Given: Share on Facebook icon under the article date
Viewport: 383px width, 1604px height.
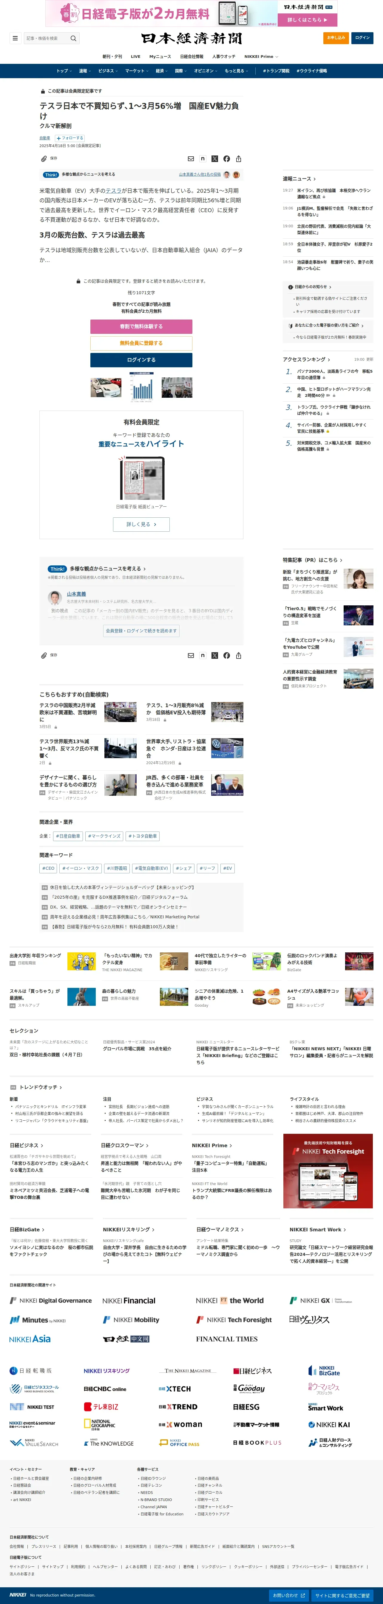Looking at the screenshot, I should tap(226, 159).
